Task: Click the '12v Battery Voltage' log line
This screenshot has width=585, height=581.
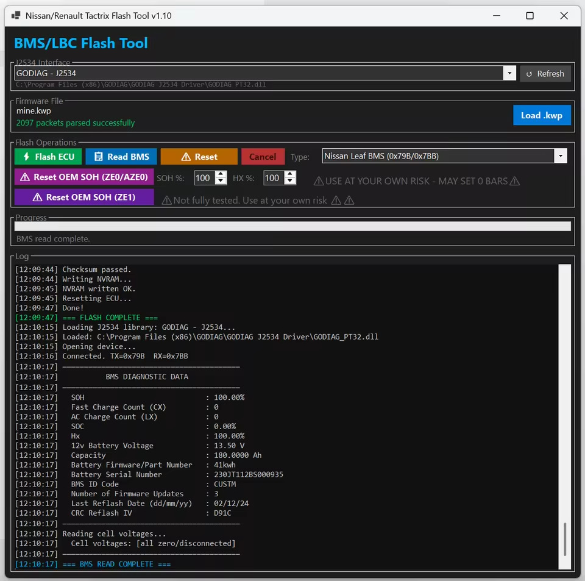Action: click(130, 446)
